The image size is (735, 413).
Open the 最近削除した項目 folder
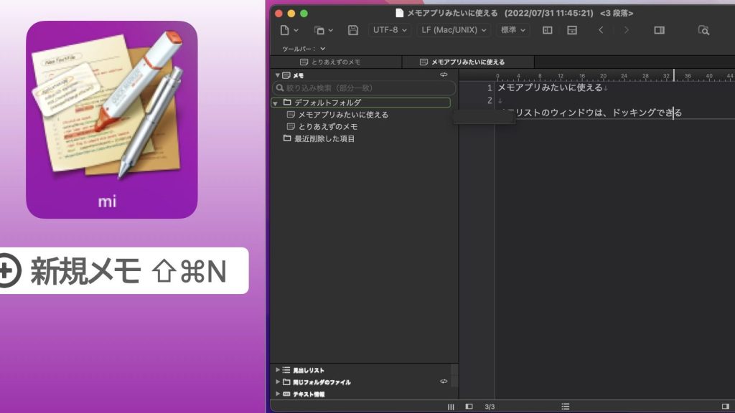(x=324, y=139)
